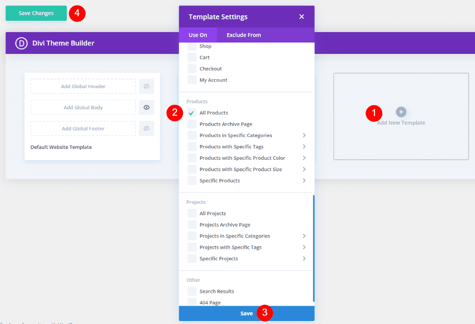Check the Search Results option
The height and width of the screenshot is (324, 475).
pyautogui.click(x=191, y=291)
